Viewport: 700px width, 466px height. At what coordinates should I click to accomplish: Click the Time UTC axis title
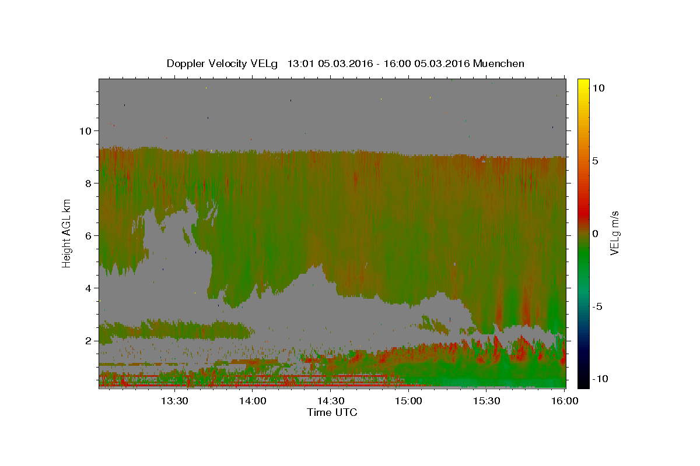pyautogui.click(x=332, y=412)
